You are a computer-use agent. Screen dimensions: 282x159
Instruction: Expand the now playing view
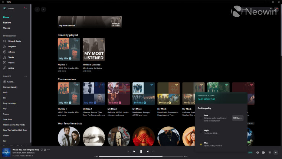pyautogui.click(x=276, y=153)
